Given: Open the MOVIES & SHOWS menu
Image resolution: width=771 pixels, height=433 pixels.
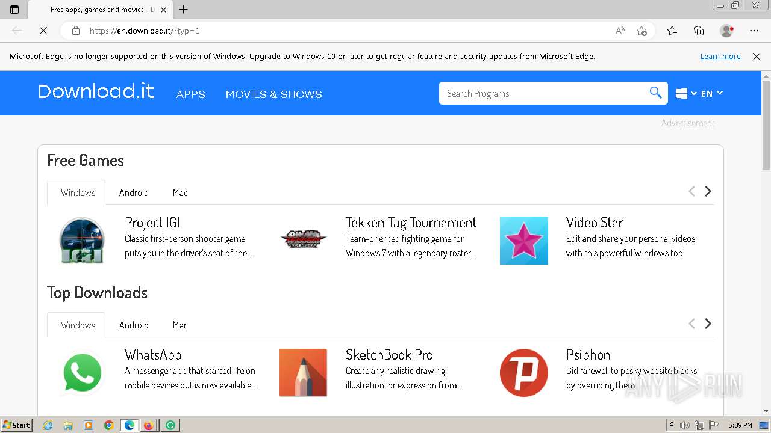Looking at the screenshot, I should 274,94.
